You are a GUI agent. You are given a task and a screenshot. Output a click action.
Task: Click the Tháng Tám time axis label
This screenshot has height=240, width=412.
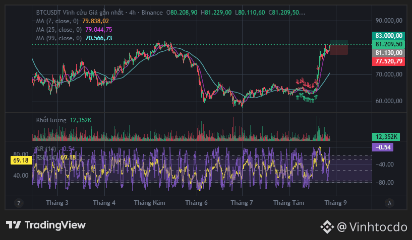289,203
